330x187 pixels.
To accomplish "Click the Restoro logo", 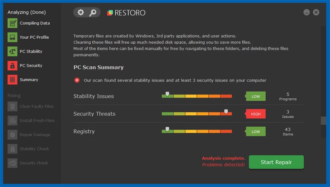I will click(126, 13).
